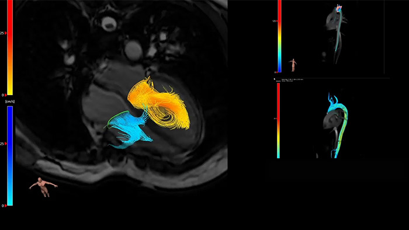Select the 0 marker on blue scale
409x230 pixels.
(4, 205)
